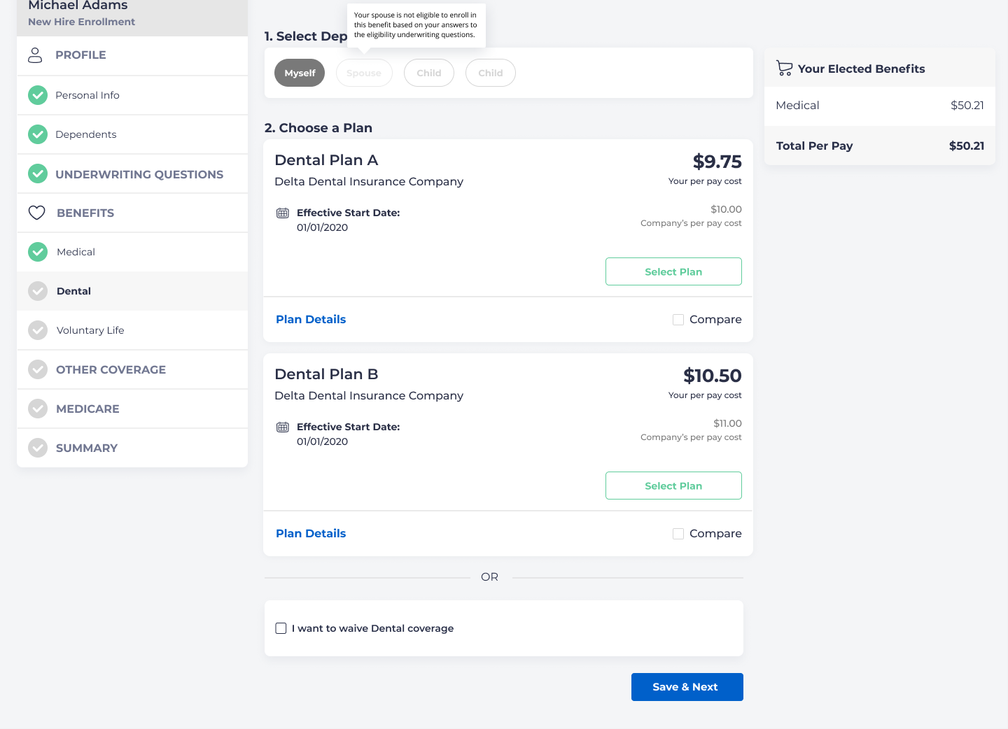
Task: Open Plan Details for Dental Plan B
Action: (311, 533)
